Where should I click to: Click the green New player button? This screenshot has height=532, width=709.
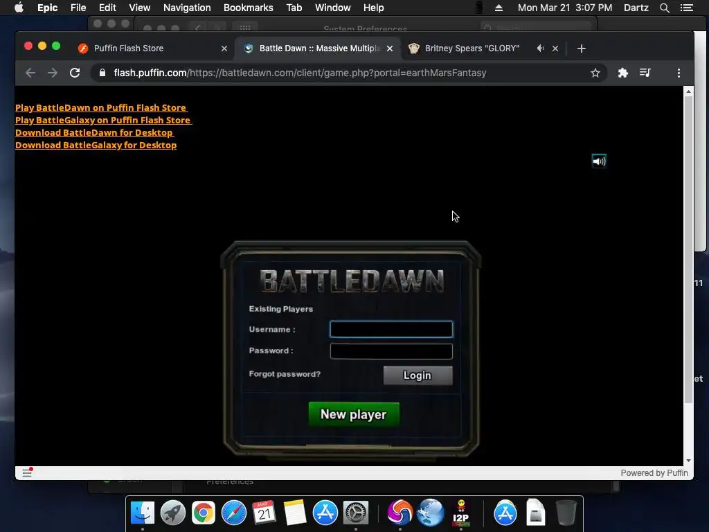tap(354, 414)
